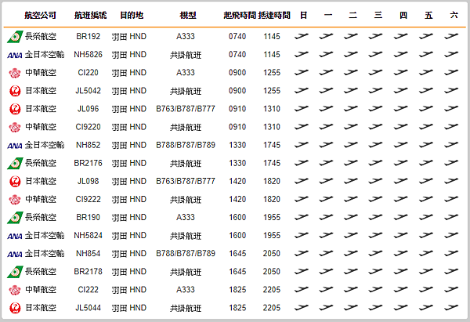Click Monday airplane icon in CI220 row
470x322 pixels.
[326, 72]
